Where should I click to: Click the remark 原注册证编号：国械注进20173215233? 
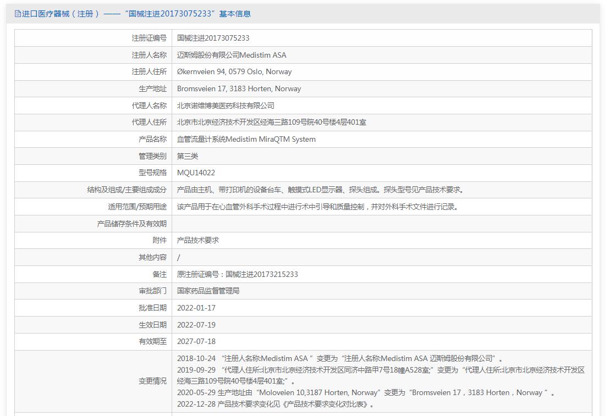click(x=237, y=274)
